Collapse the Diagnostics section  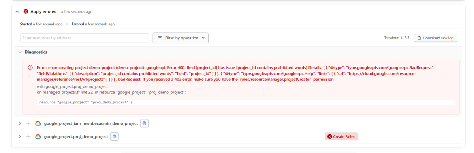pos(20,52)
